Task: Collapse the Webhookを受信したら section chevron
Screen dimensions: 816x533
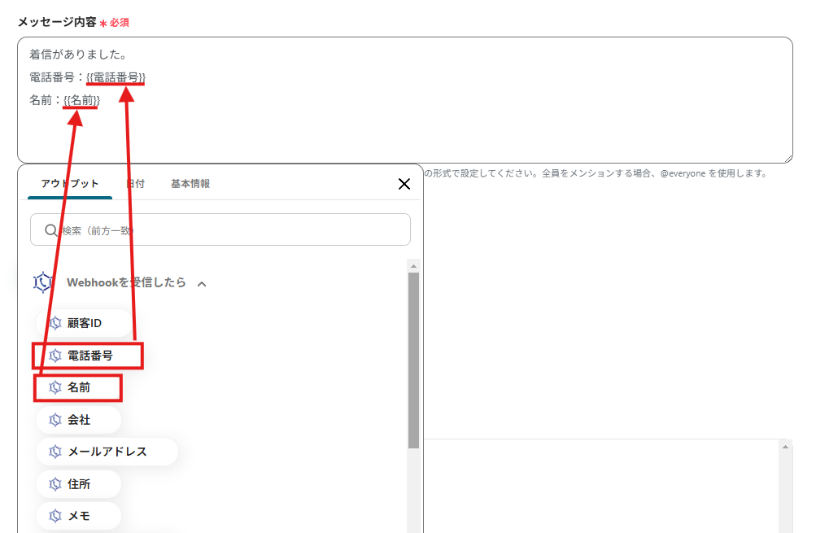Action: pyautogui.click(x=203, y=283)
